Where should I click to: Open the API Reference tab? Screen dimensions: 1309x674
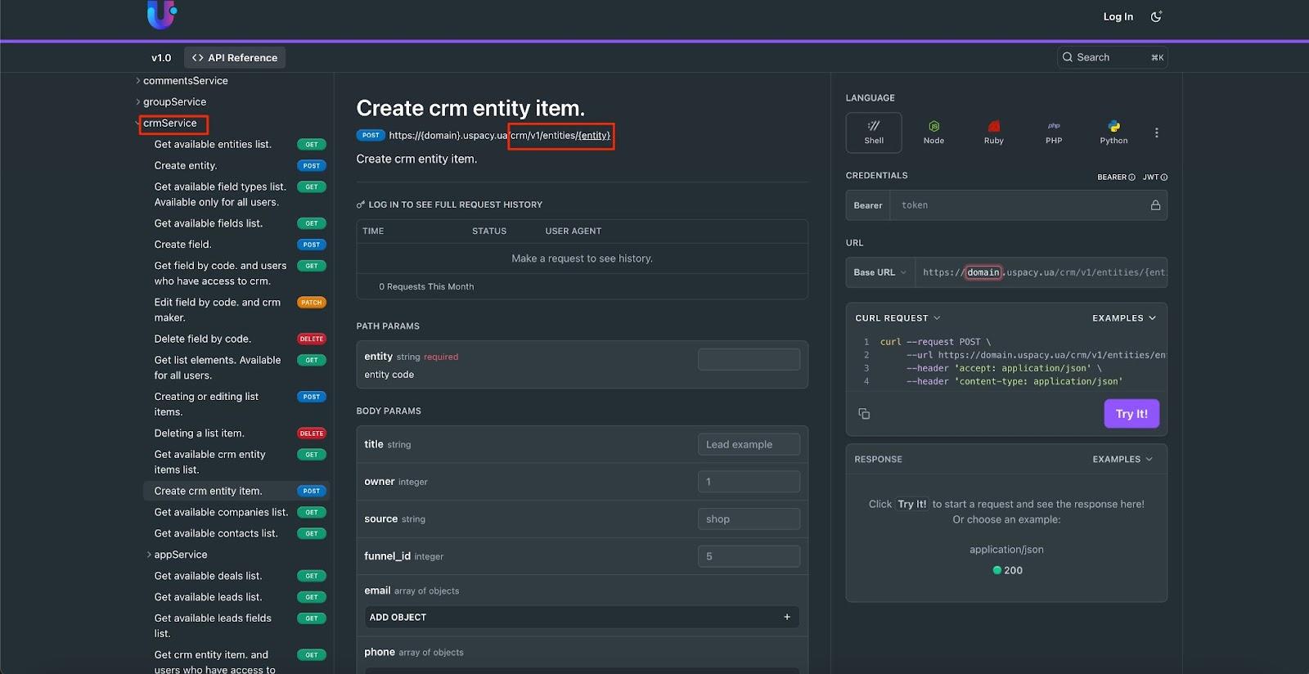coord(235,58)
